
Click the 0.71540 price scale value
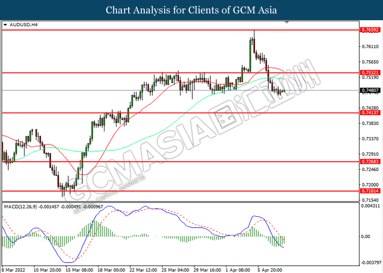point(370,200)
